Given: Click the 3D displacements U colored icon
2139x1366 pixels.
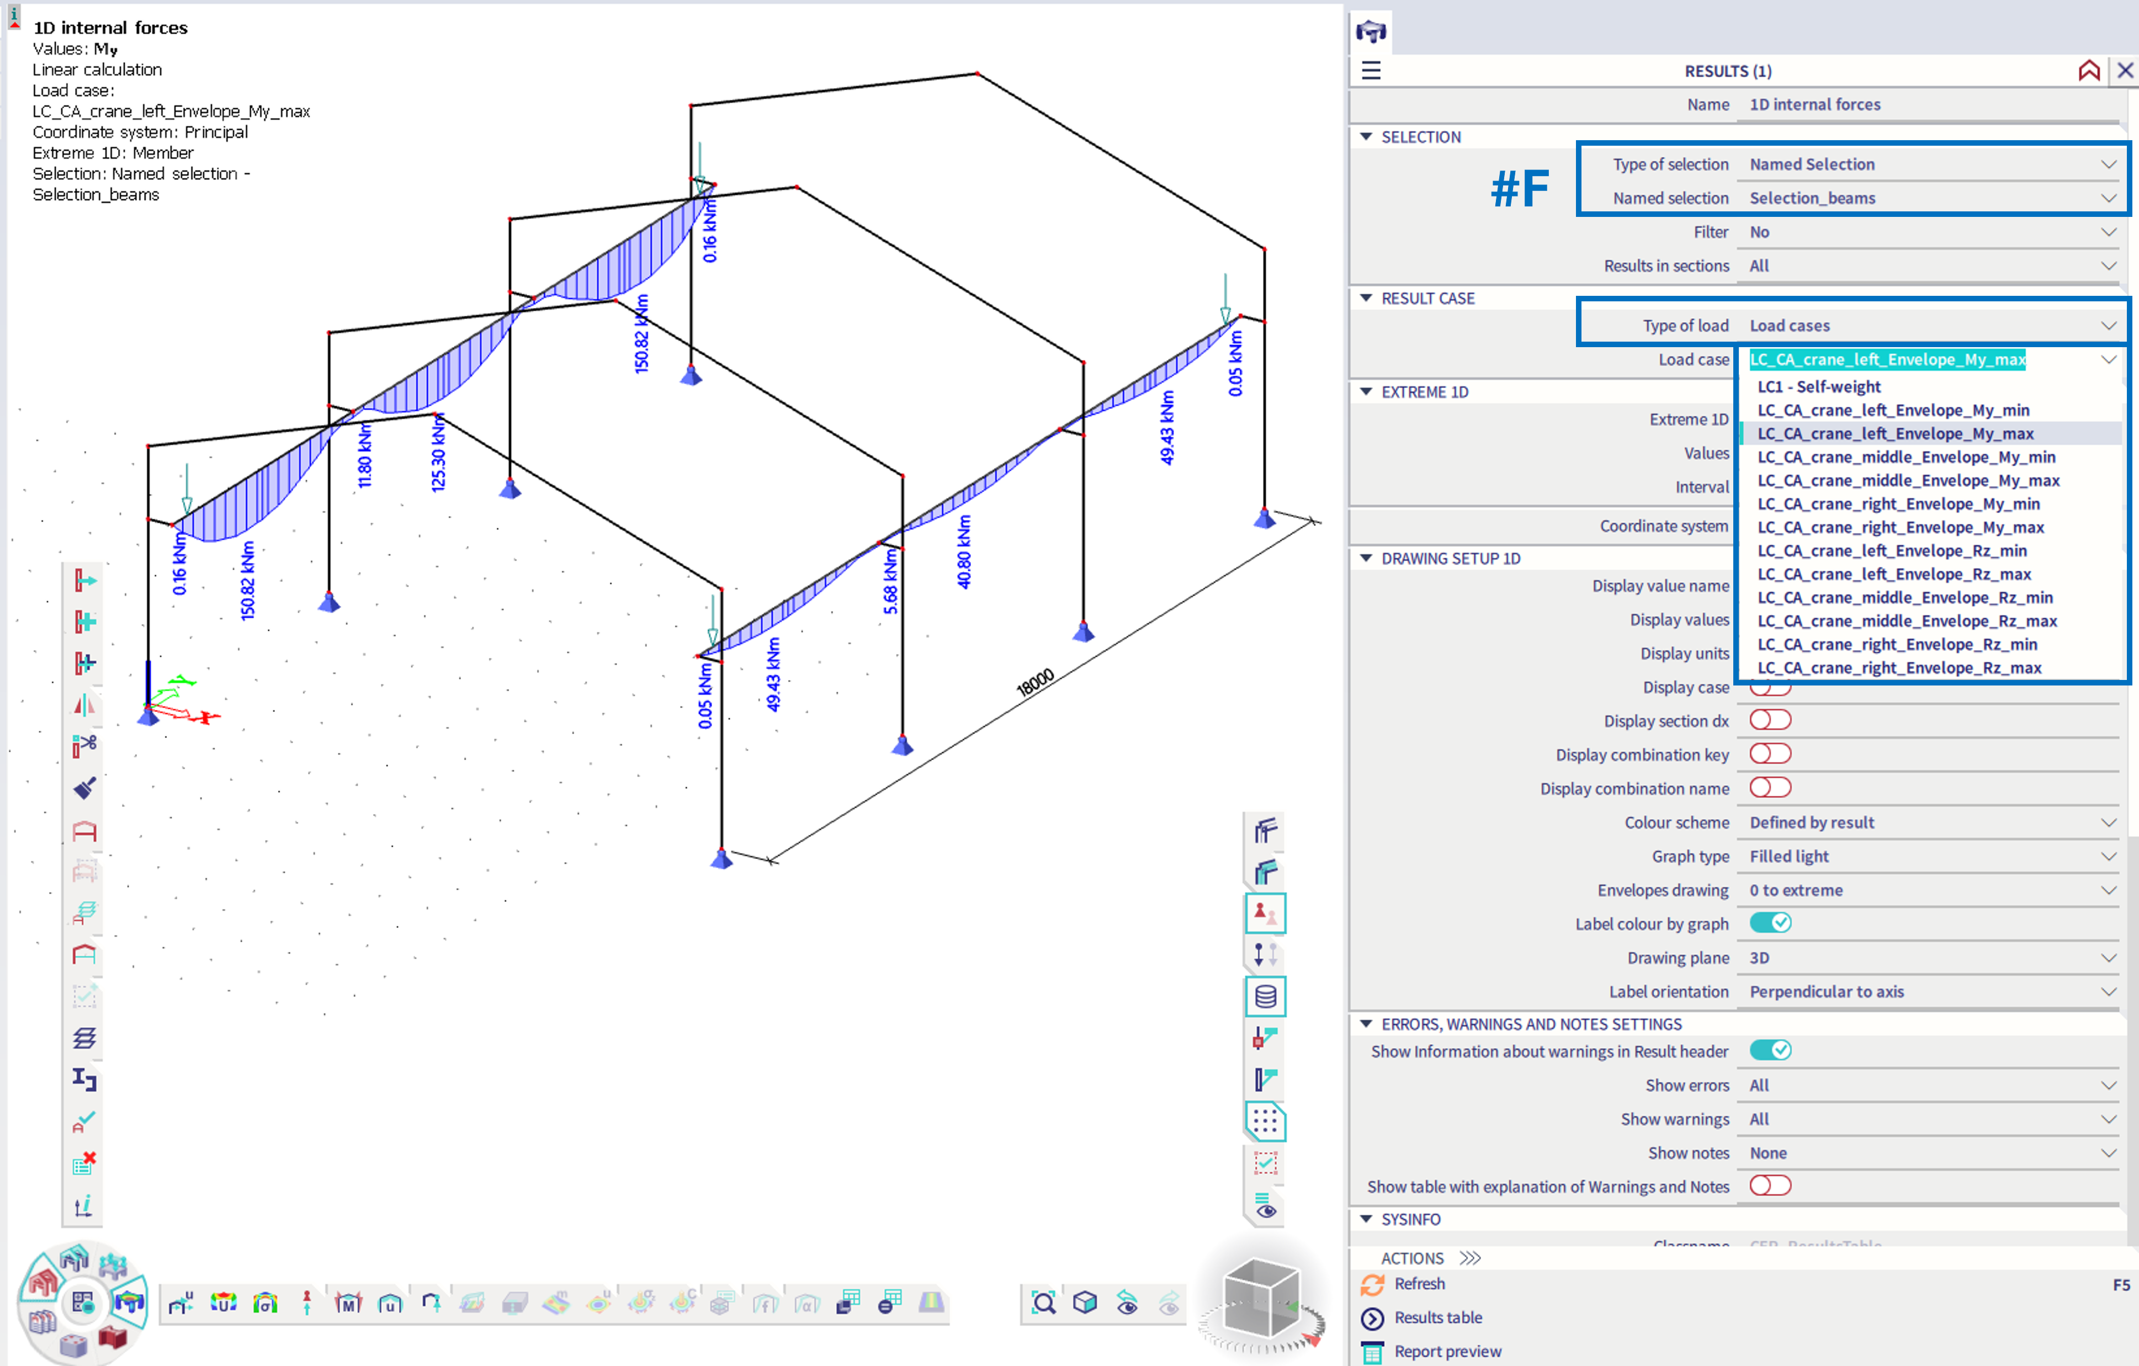Looking at the screenshot, I should click(x=223, y=1303).
